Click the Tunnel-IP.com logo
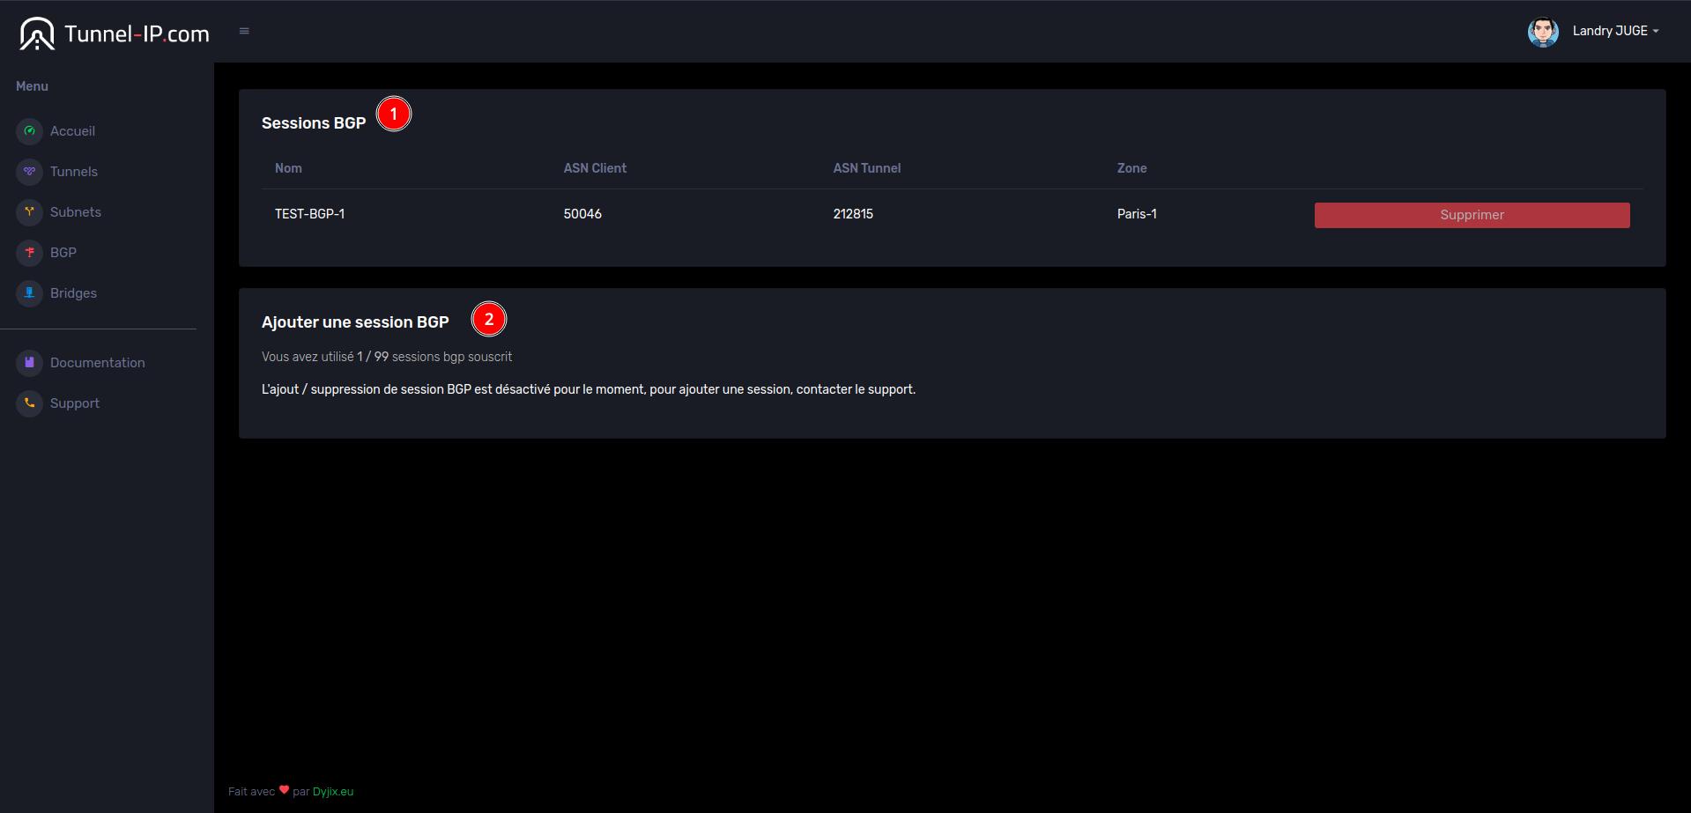The width and height of the screenshot is (1691, 813). pyautogui.click(x=115, y=33)
